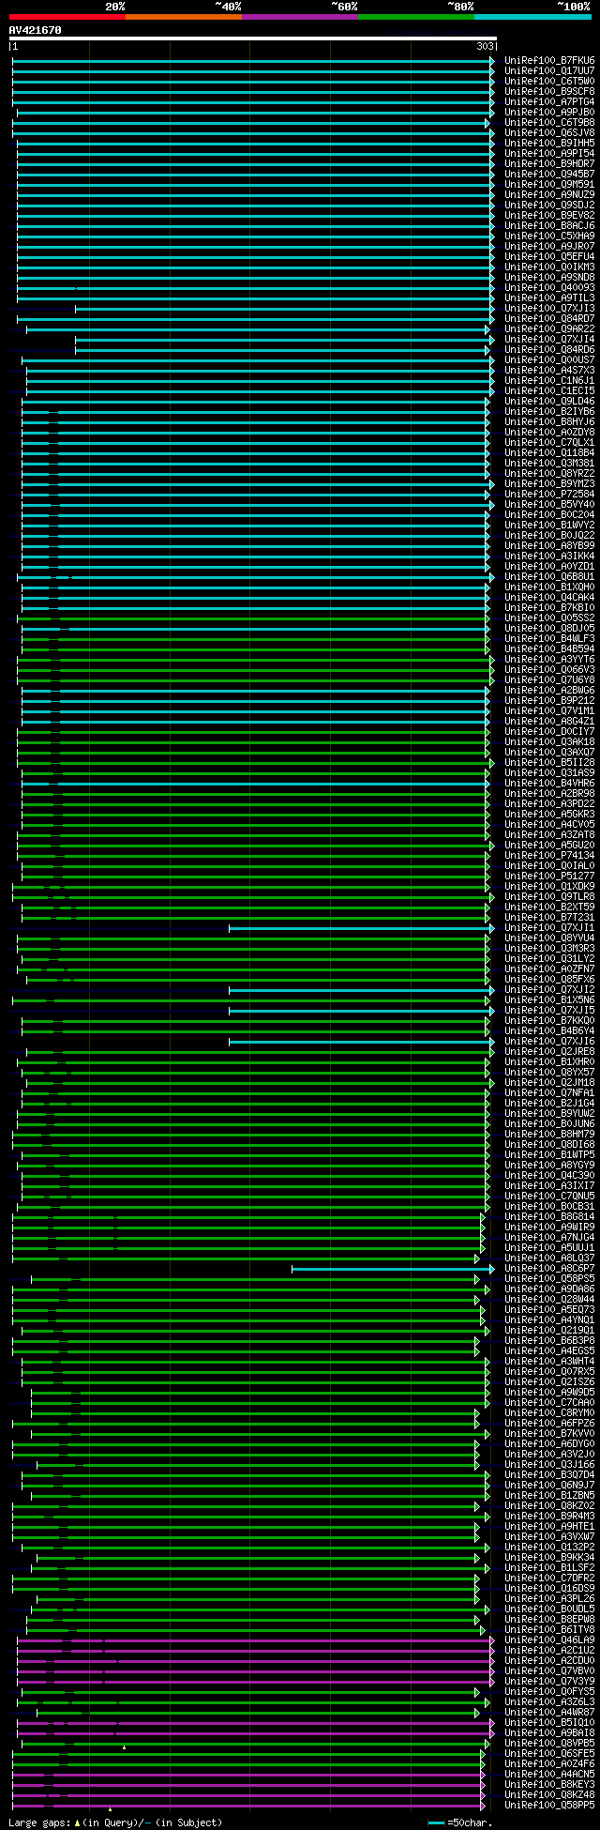Click the Large gaps legend text
Viewport: 600px width, 1830px height.
115,1822
